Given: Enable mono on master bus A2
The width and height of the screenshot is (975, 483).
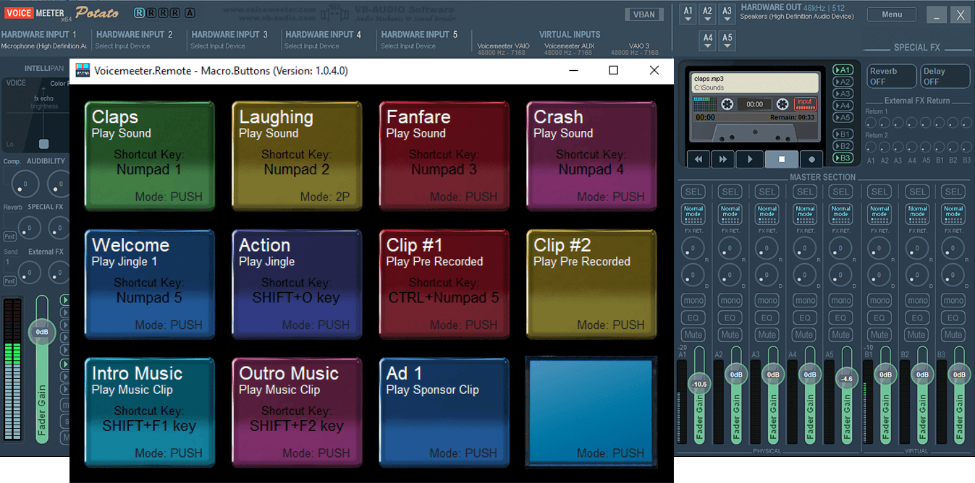Looking at the screenshot, I should pos(730,300).
